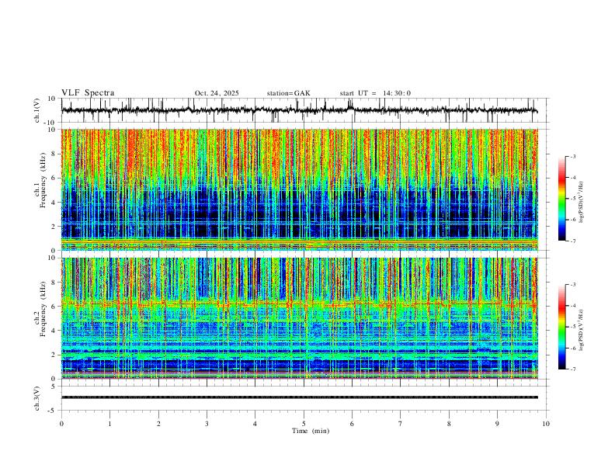Click the "8" kHz tick on ch.1 frequency axis
Screen dimensions: 615x475
[x=54, y=154]
